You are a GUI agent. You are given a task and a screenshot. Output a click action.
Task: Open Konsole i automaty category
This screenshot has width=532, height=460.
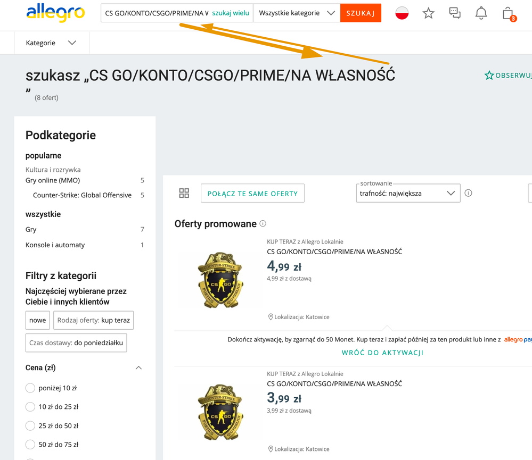tap(55, 245)
